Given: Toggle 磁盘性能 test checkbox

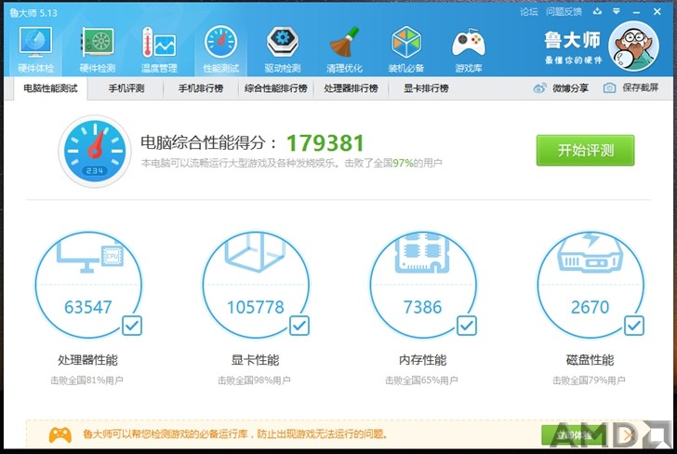Looking at the screenshot, I should point(634,326).
